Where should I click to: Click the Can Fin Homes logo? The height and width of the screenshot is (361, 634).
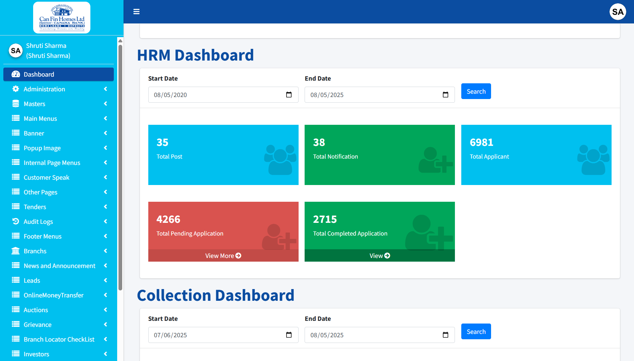point(62,18)
